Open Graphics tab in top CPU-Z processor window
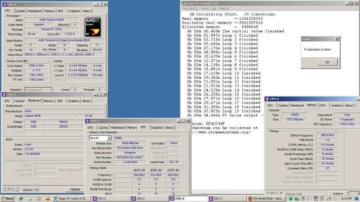The image size is (360, 202). 74,11
